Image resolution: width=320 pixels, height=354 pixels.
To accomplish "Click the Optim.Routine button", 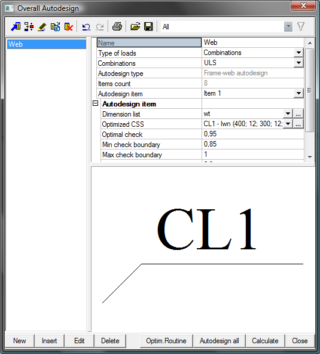I will (166, 341).
